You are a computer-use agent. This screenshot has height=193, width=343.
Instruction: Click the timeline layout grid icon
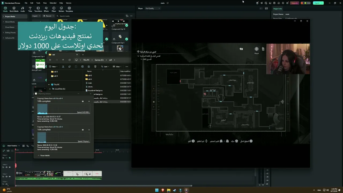pyautogui.click(x=24, y=146)
